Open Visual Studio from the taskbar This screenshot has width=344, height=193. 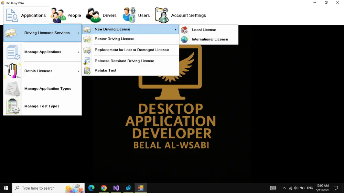tap(116, 188)
